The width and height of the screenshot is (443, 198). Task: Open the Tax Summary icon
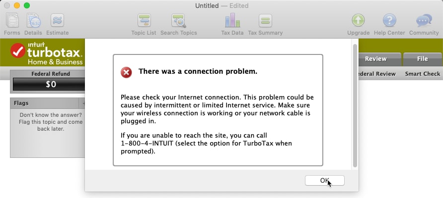coord(265,21)
